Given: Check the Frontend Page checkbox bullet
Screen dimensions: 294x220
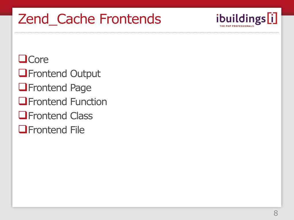Looking at the screenshot, I should pyautogui.click(x=23, y=87).
